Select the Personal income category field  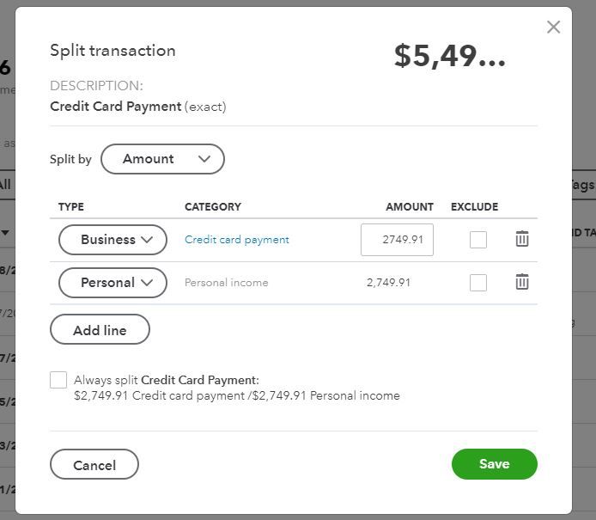[x=227, y=283]
